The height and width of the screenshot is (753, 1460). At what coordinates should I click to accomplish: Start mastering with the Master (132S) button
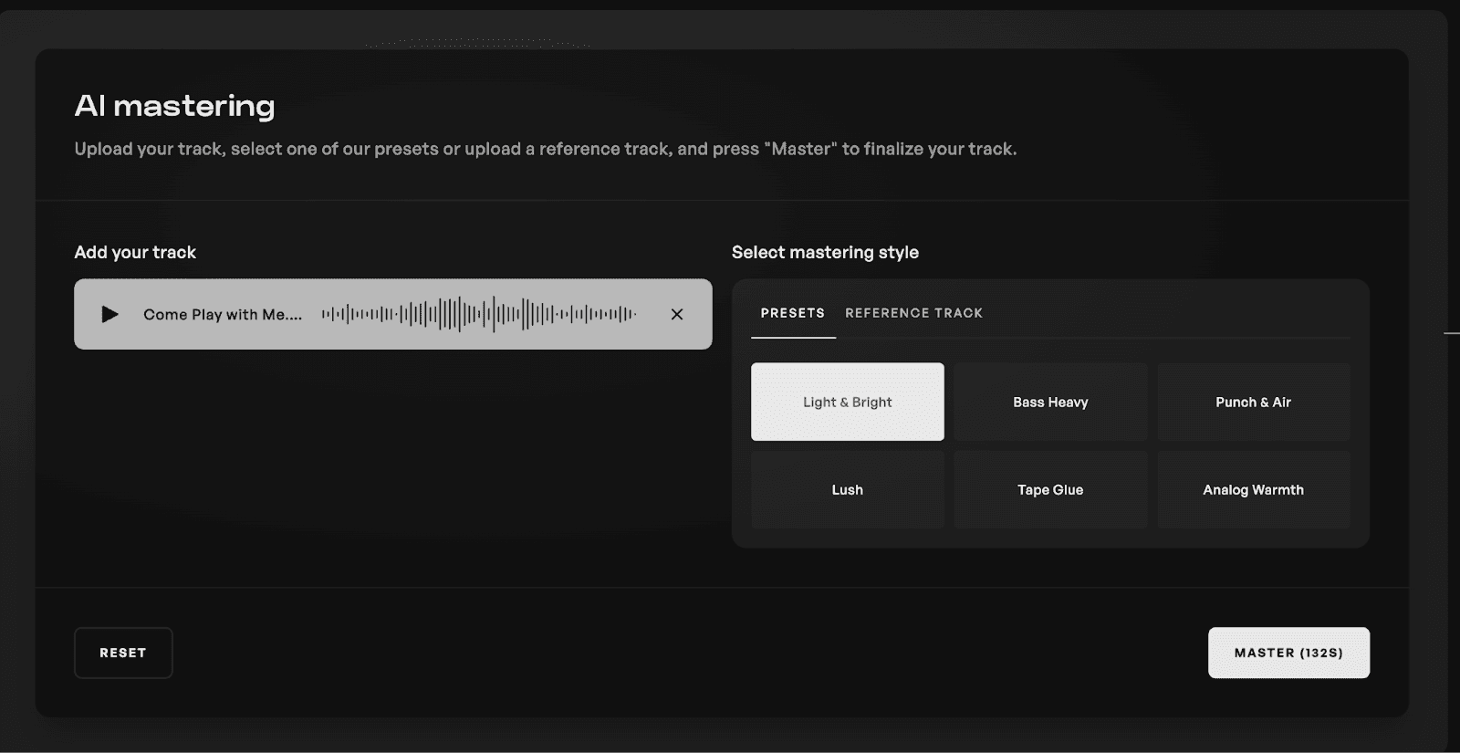(x=1288, y=653)
